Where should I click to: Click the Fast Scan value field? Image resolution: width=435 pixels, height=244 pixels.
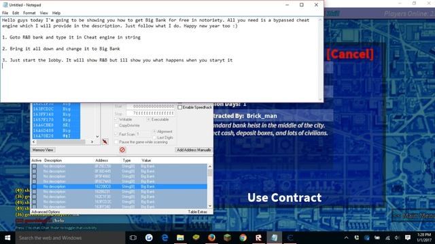pos(143,134)
